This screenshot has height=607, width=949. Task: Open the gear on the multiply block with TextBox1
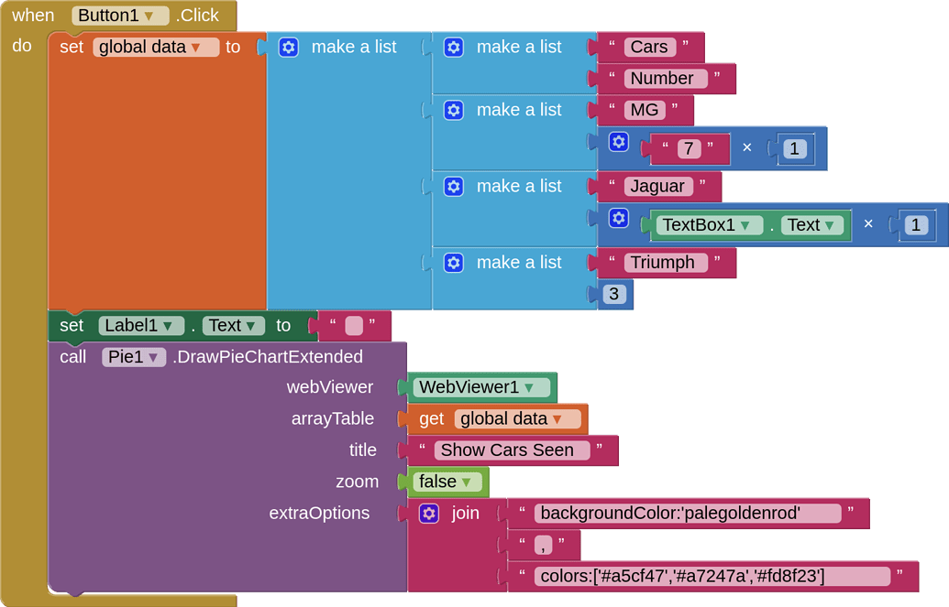tap(619, 218)
